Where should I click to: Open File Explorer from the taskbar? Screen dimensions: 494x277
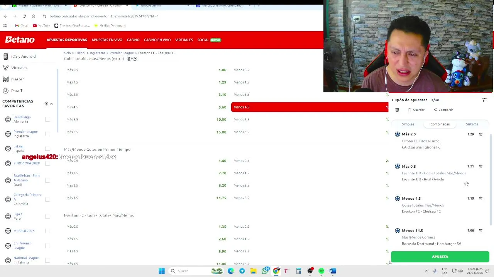tap(253, 271)
